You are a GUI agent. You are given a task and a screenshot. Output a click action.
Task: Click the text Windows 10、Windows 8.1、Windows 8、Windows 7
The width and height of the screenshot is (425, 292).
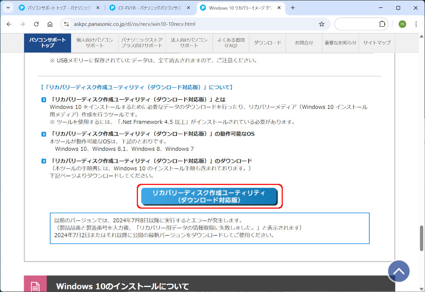click(125, 149)
